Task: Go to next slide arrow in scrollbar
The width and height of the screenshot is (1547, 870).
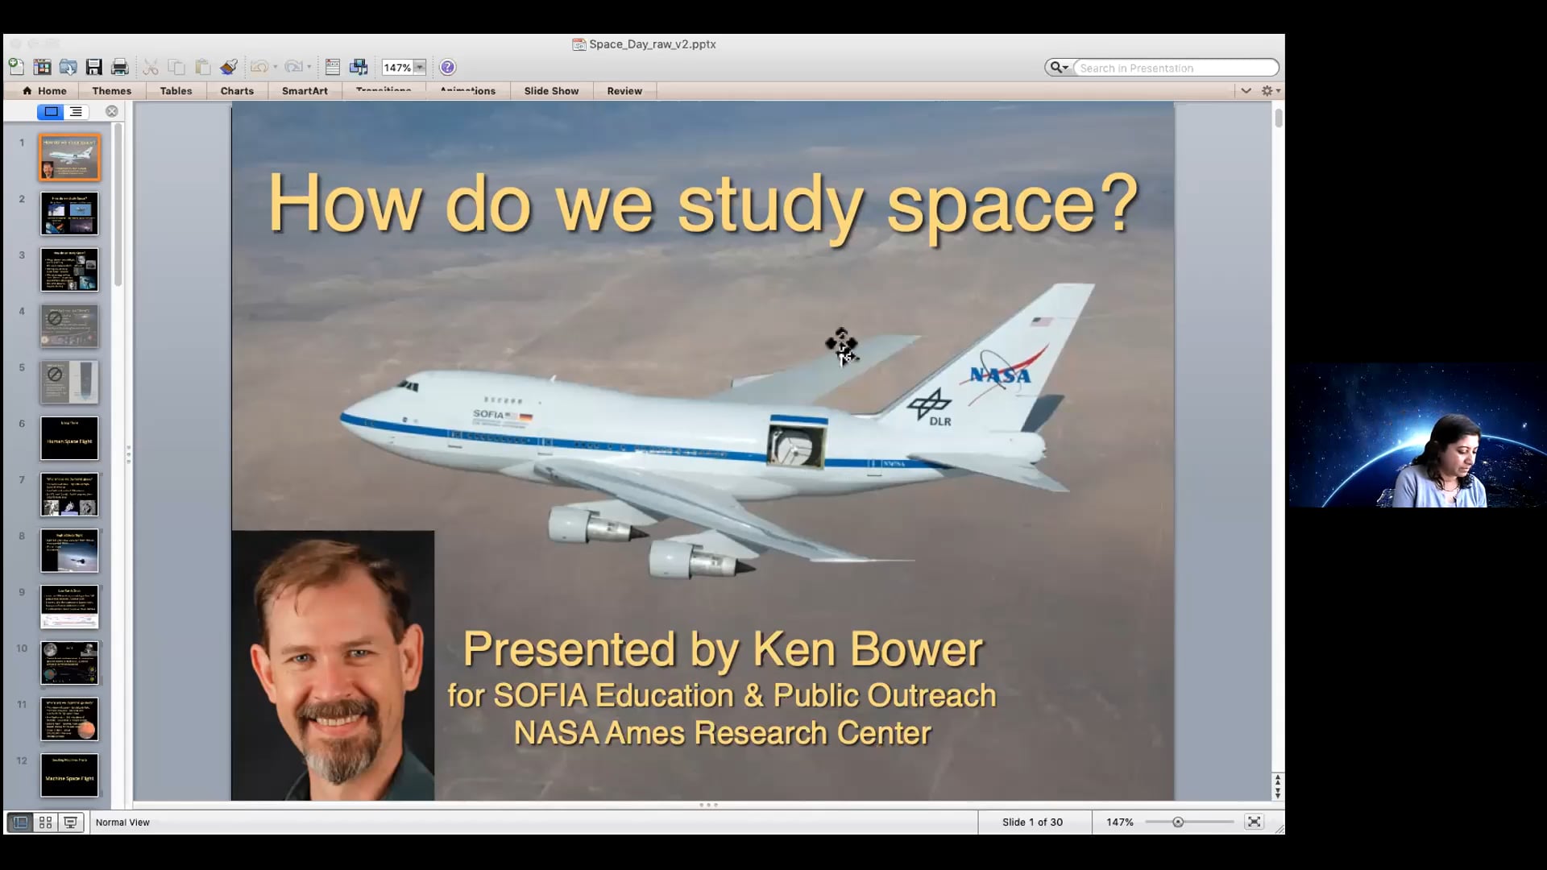Action: pyautogui.click(x=1277, y=795)
